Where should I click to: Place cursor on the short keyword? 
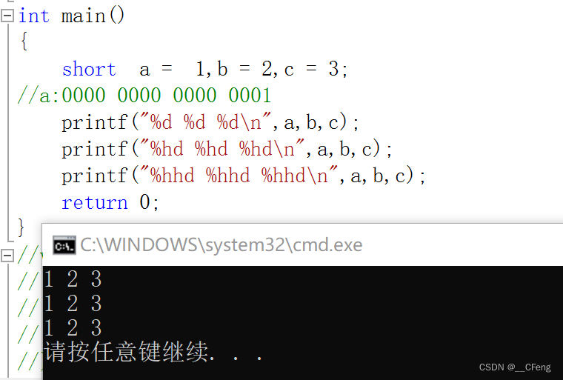click(89, 69)
